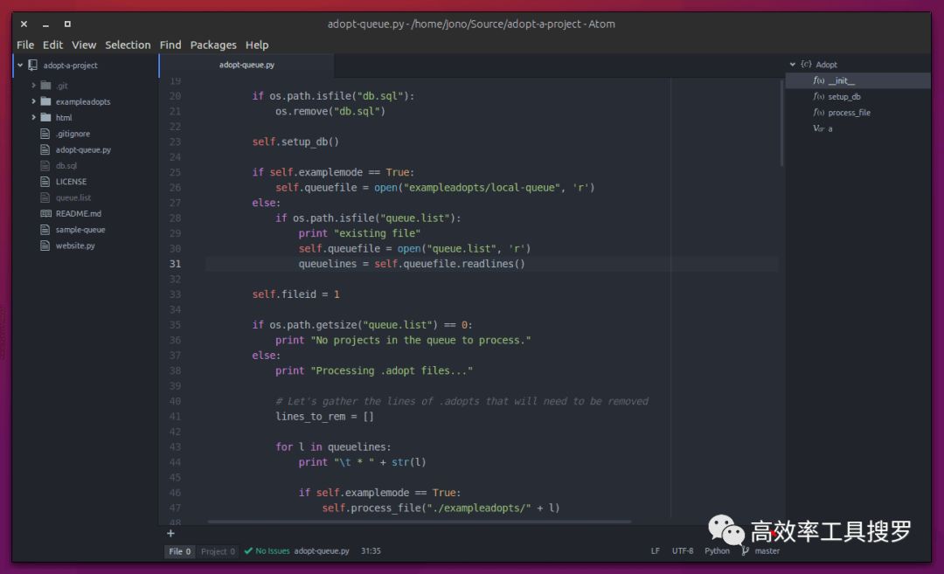Open website.py in the tree view
The image size is (944, 574).
click(75, 246)
